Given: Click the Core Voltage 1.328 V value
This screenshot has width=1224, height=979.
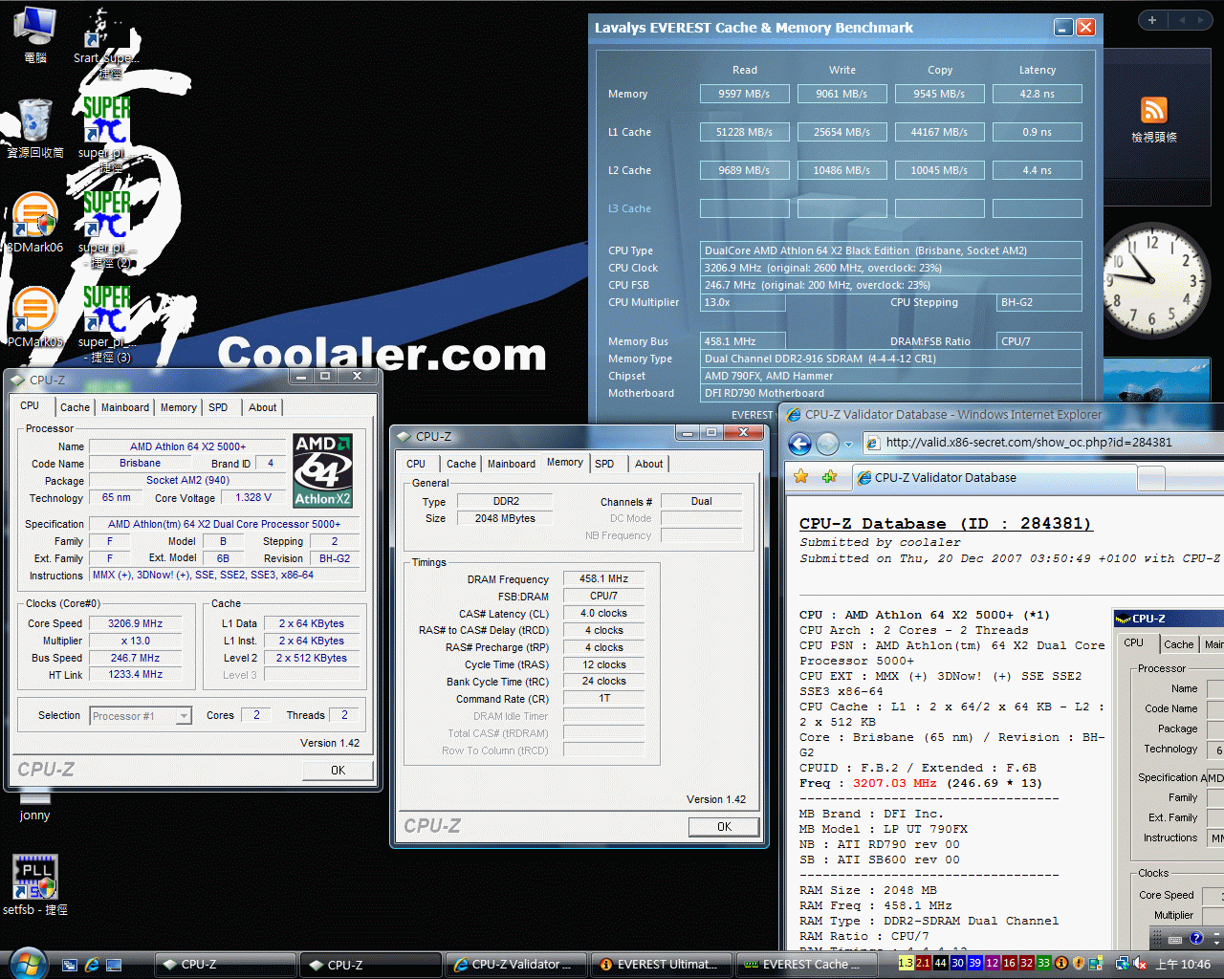Looking at the screenshot, I should (253, 498).
